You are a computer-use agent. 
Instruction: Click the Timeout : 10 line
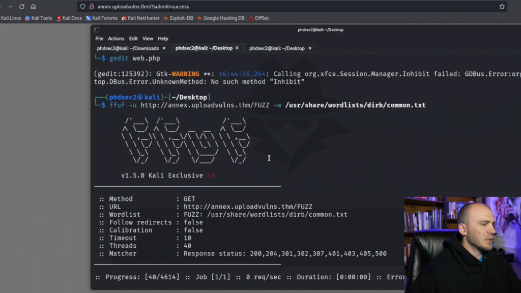pyautogui.click(x=145, y=238)
